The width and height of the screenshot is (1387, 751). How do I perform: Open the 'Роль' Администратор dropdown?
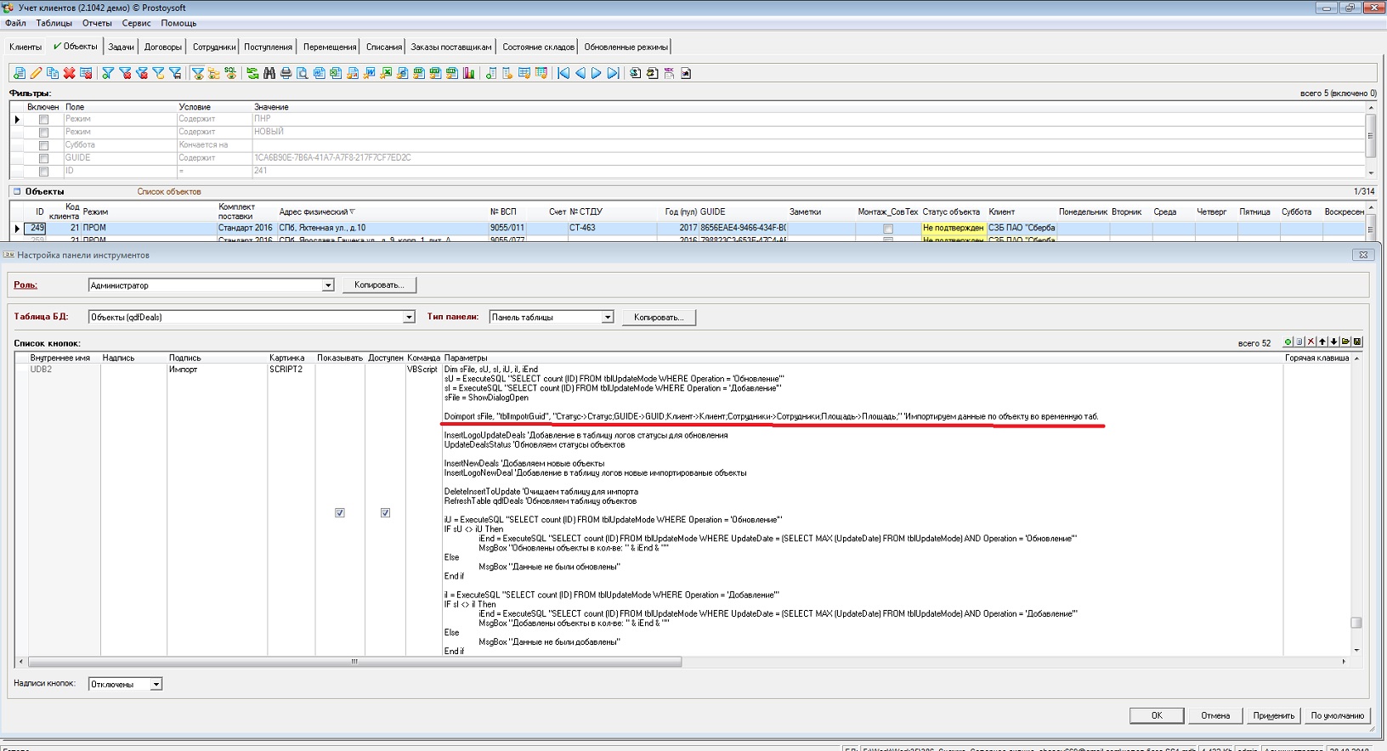327,285
